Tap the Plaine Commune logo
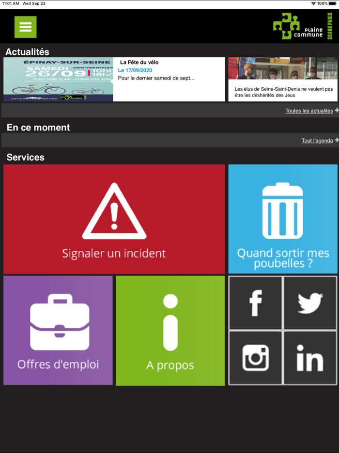This screenshot has width=339, height=453. [x=303, y=26]
